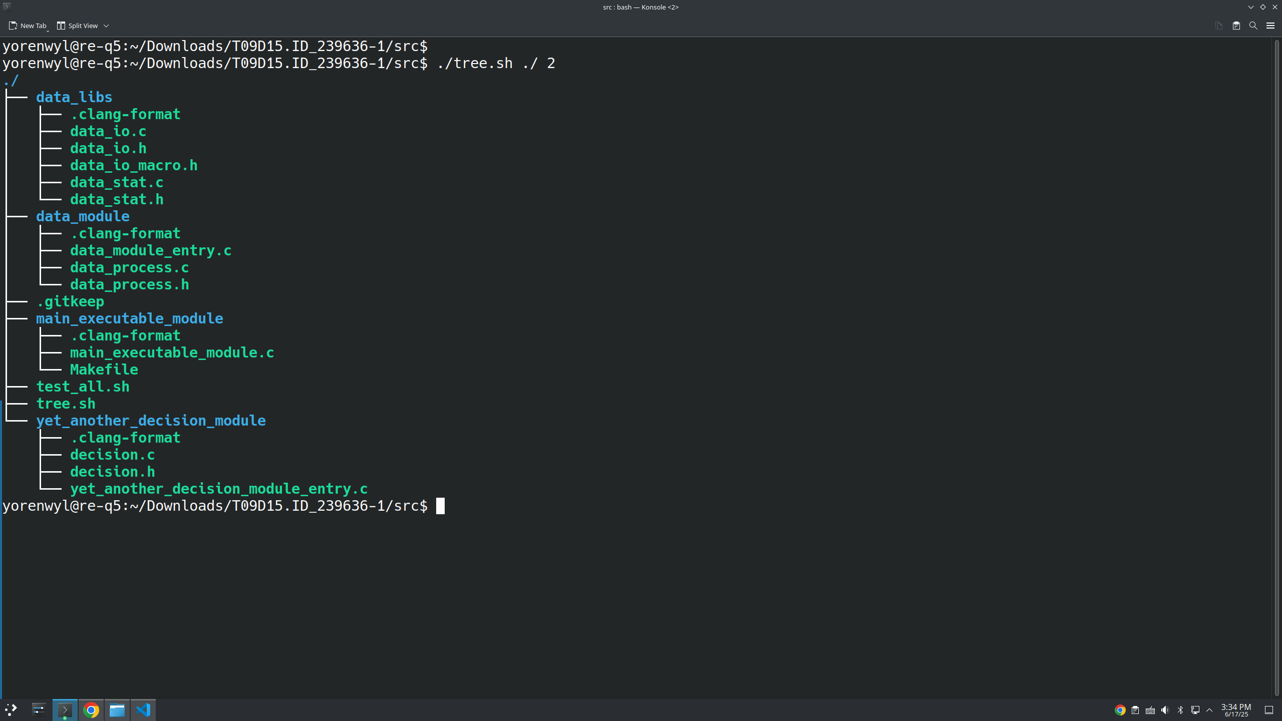The image size is (1282, 721).
Task: Click the keyboard layout tray icon
Action: [1150, 710]
